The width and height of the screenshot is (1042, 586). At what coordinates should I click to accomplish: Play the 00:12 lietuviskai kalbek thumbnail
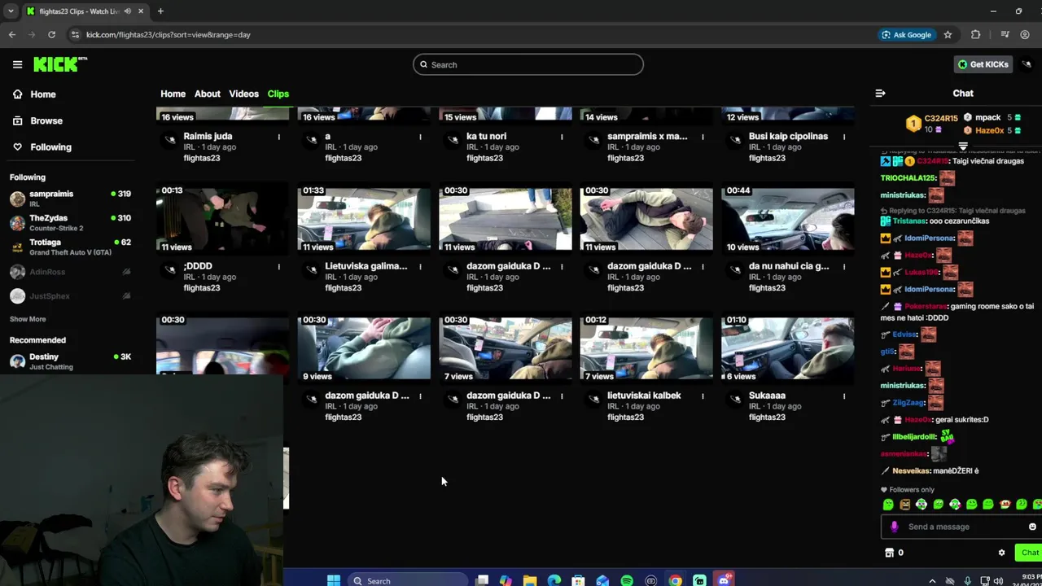[646, 348]
